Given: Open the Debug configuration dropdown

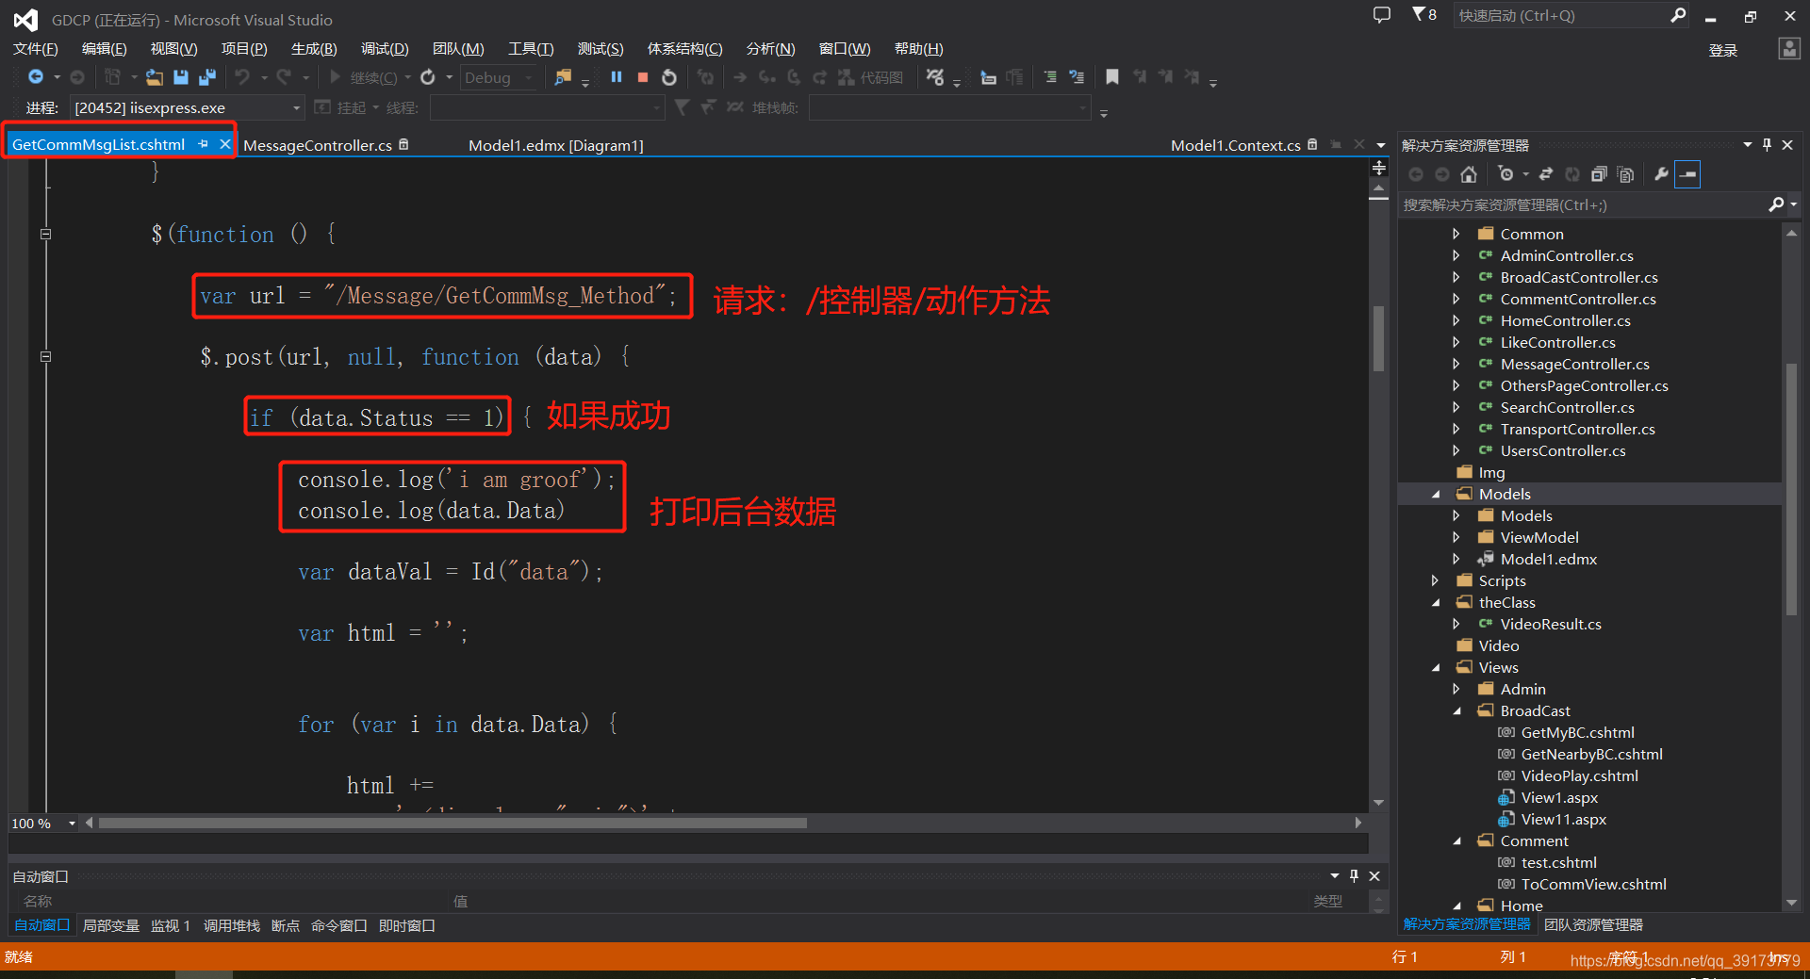Looking at the screenshot, I should click(498, 77).
